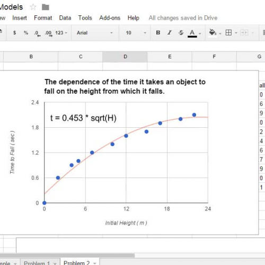Expand the borders dropdown arrow
The width and height of the screenshot is (265, 265).
click(236, 33)
